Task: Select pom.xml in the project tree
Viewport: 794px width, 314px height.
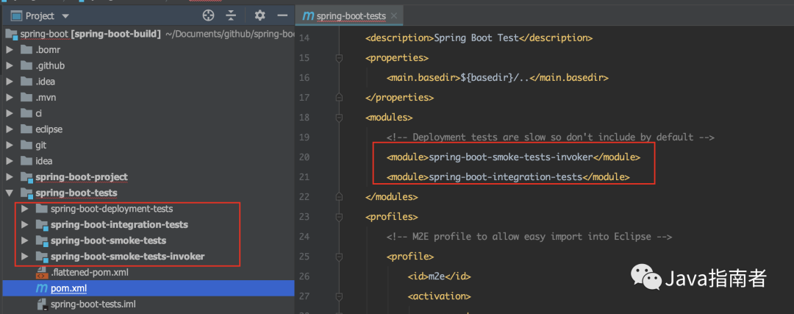Action: point(65,288)
